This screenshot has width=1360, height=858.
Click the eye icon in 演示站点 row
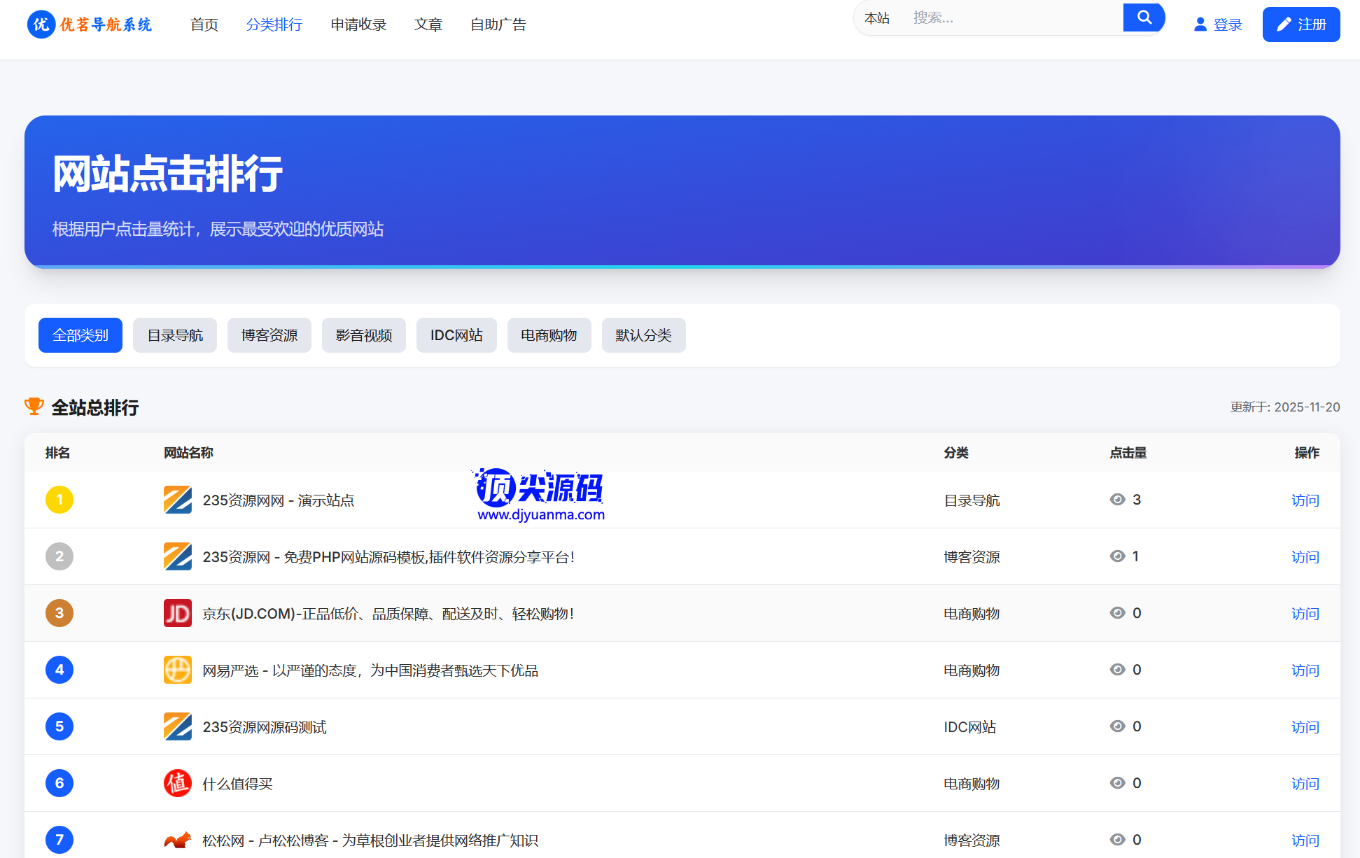(x=1117, y=500)
